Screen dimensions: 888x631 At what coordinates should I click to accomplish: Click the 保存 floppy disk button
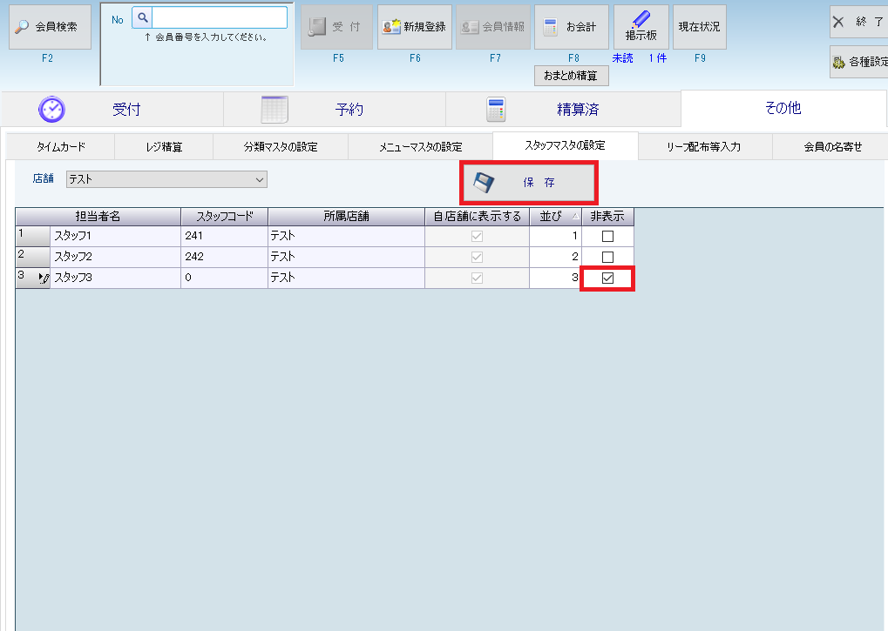tap(528, 183)
